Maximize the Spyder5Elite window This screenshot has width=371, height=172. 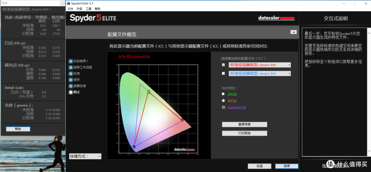(355, 3)
